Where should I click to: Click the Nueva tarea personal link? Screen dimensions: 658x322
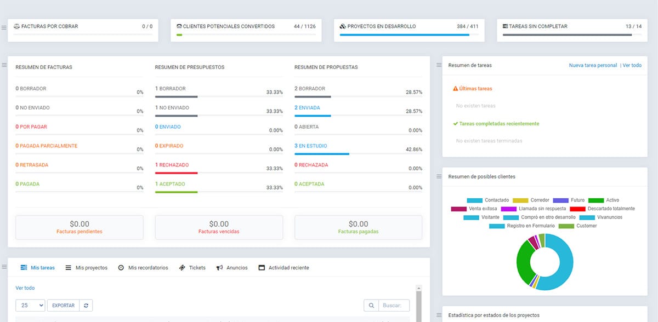point(593,65)
